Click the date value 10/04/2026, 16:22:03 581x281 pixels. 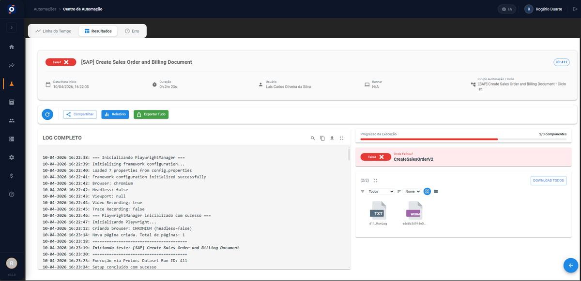[x=71, y=87]
